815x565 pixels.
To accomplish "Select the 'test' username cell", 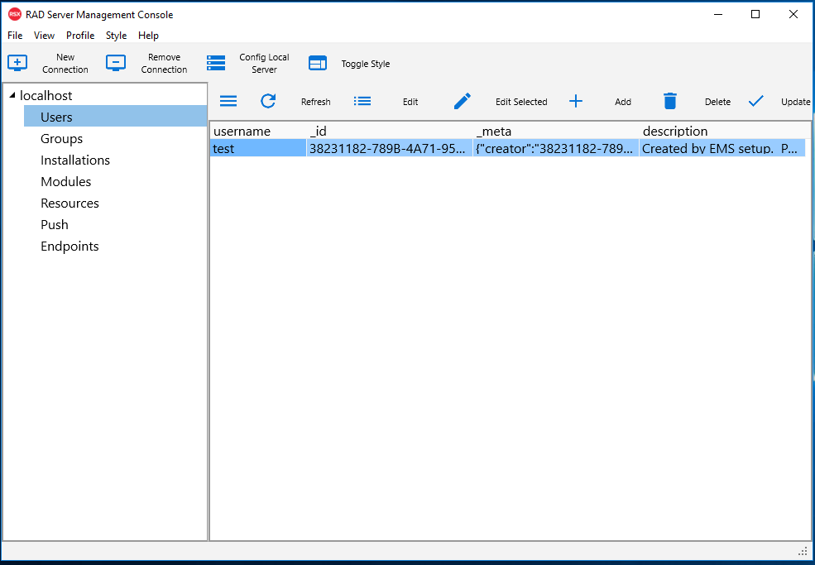I will (x=258, y=148).
